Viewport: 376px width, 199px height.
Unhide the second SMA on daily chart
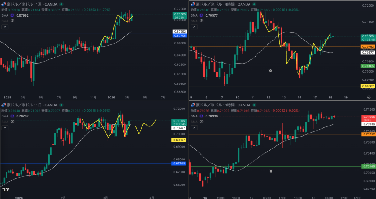[x=12, y=122]
